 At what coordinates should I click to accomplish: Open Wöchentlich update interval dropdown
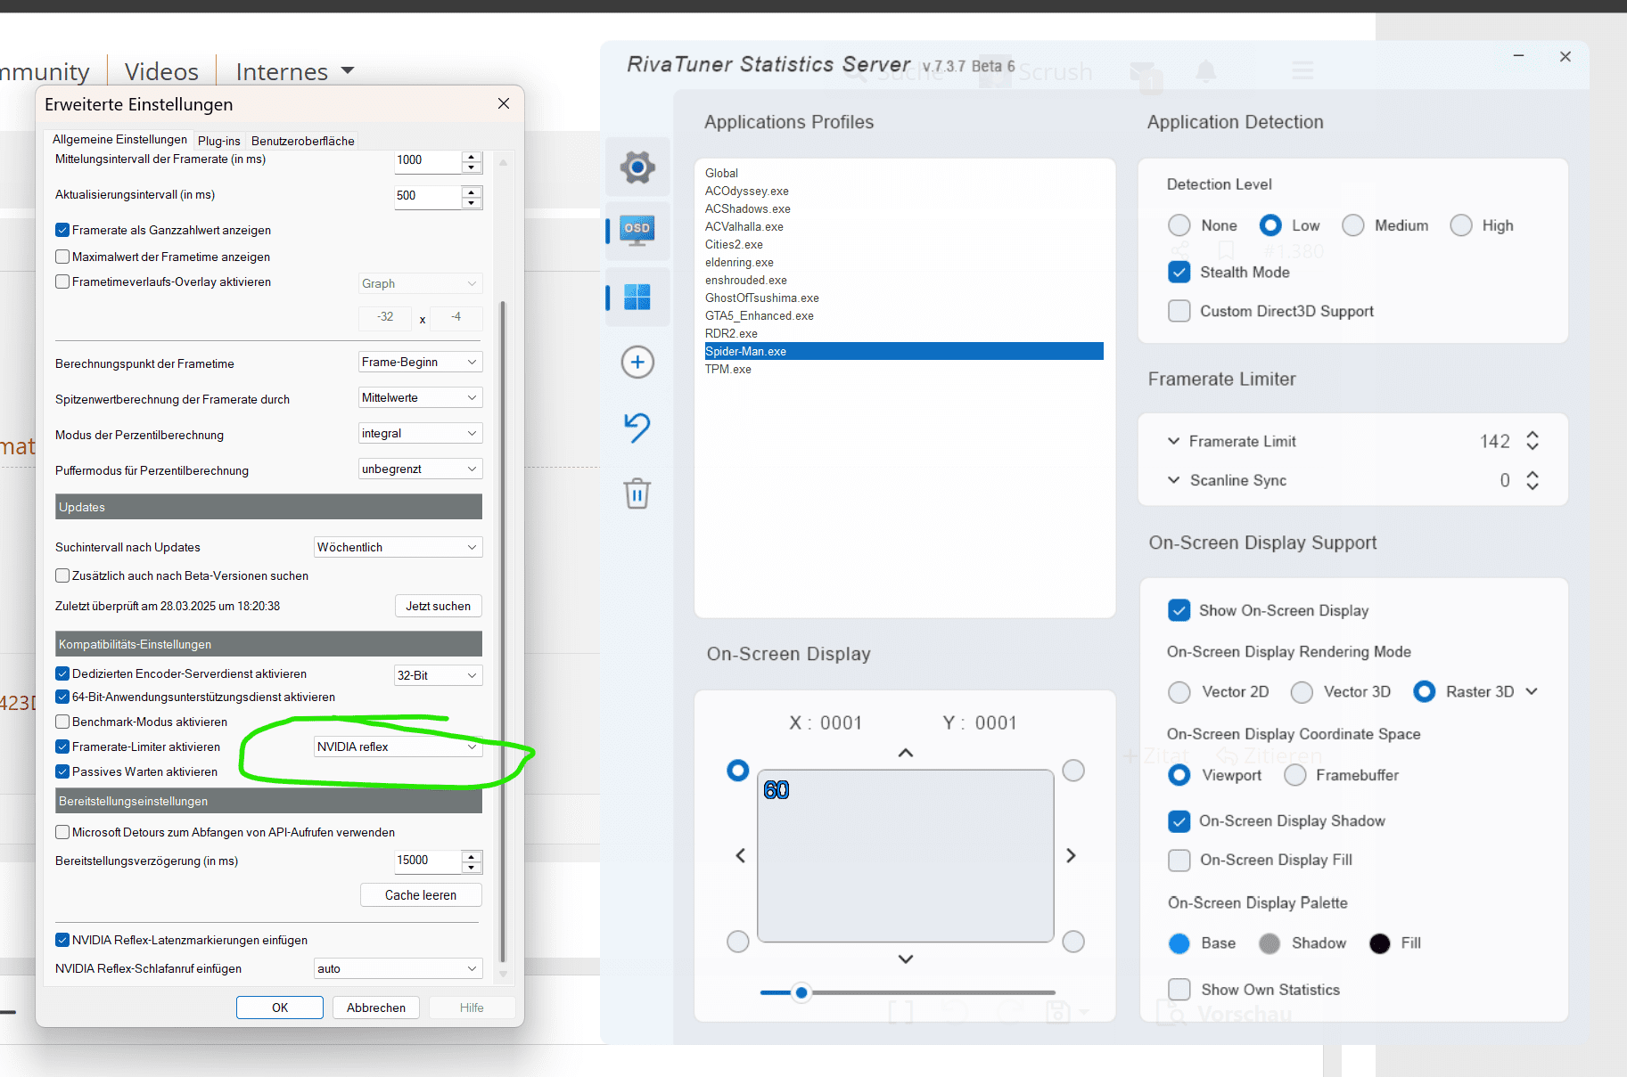(x=399, y=547)
